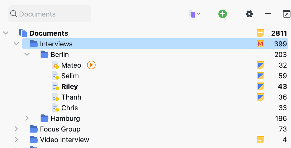Expand the Video Interview folder
The width and height of the screenshot is (291, 148).
point(16,140)
